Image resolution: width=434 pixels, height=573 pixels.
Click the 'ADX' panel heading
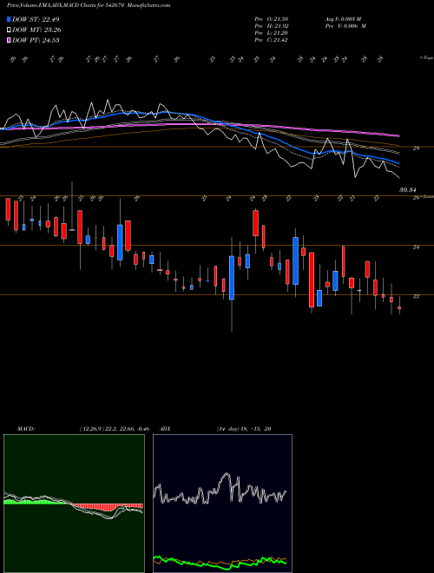coord(166,429)
